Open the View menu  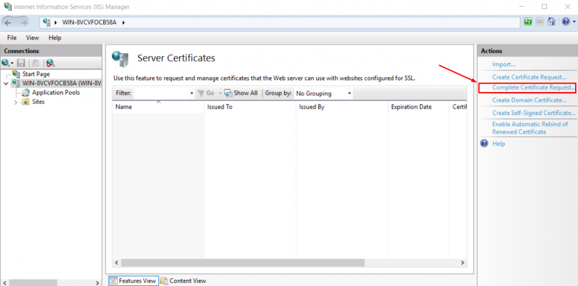point(32,38)
